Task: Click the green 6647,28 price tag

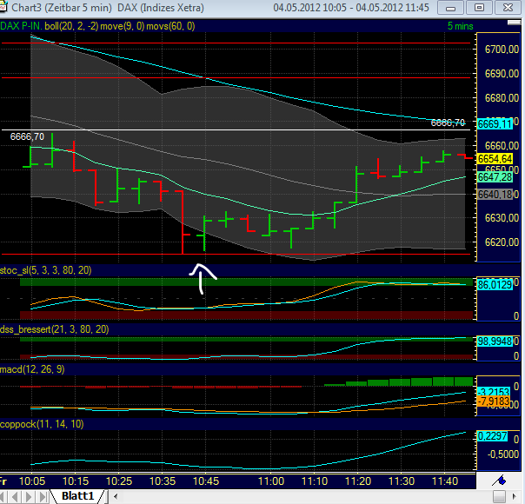Action: pos(495,177)
